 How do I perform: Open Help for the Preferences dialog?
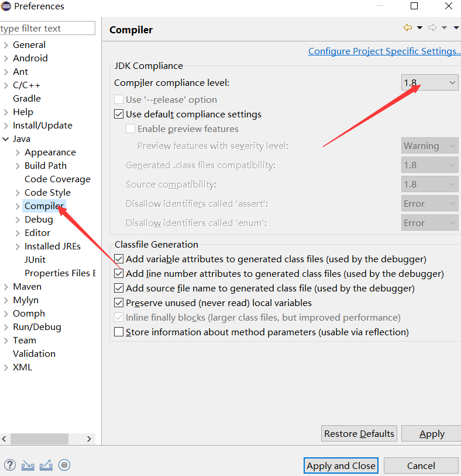[x=9, y=465]
